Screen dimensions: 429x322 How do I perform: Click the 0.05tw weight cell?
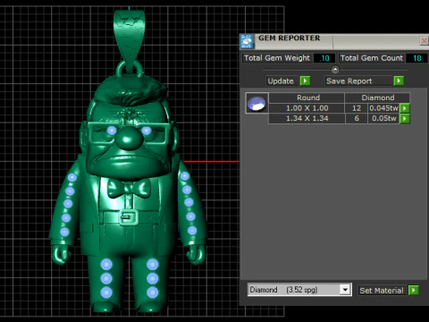coord(383,119)
